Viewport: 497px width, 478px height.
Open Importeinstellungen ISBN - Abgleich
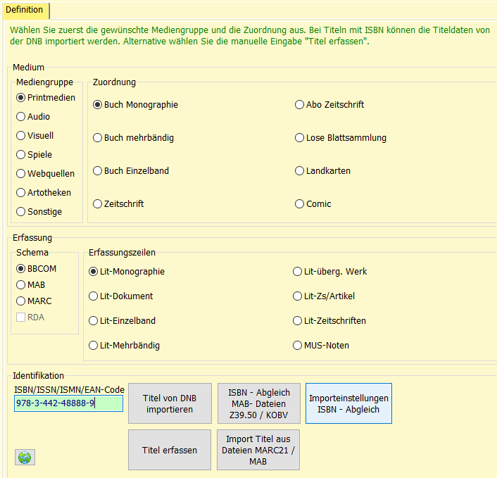348,403
